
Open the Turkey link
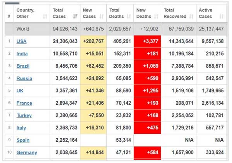(x=24, y=115)
